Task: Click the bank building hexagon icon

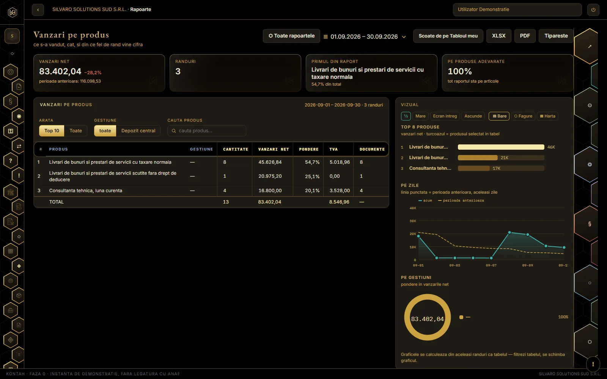Action: tap(11, 192)
